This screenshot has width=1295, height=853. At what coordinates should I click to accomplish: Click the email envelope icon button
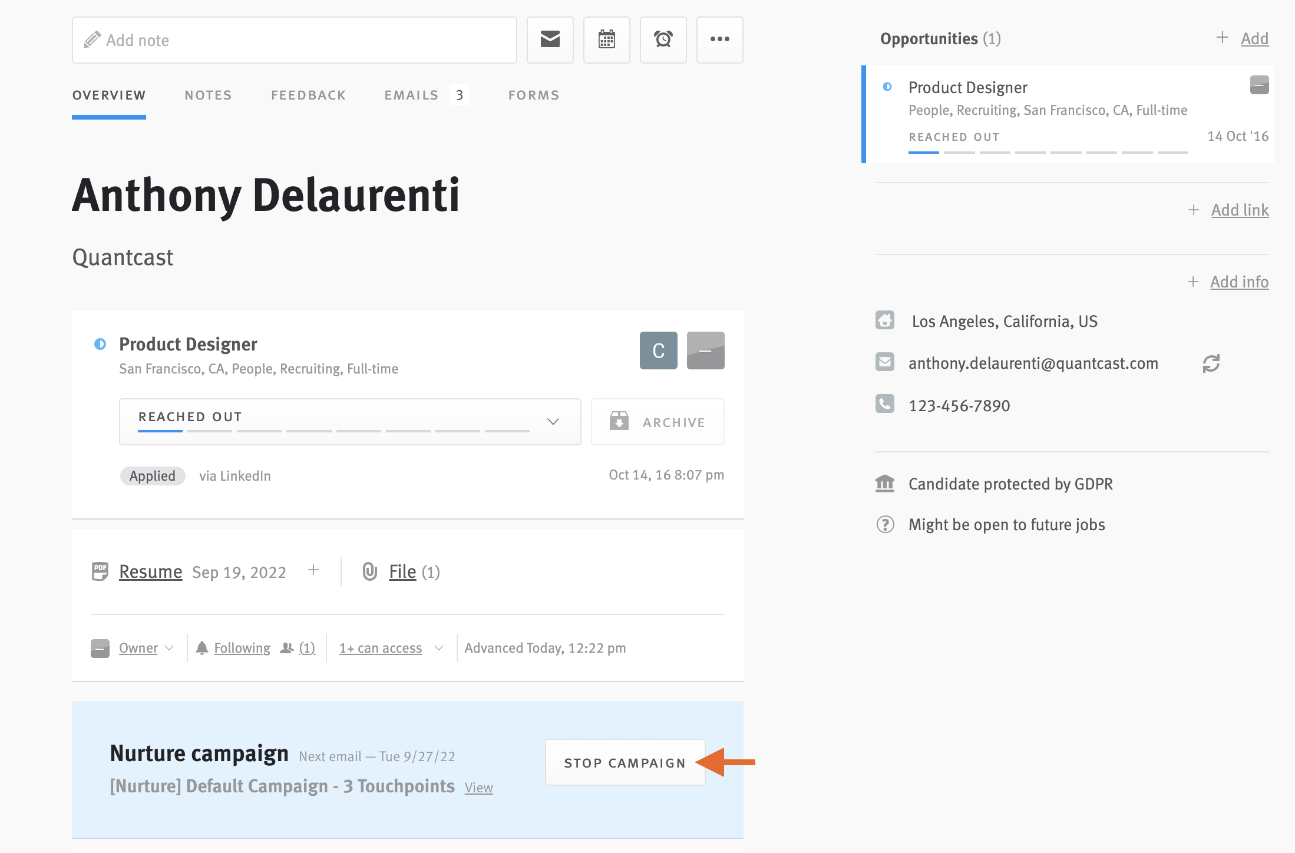pos(550,39)
